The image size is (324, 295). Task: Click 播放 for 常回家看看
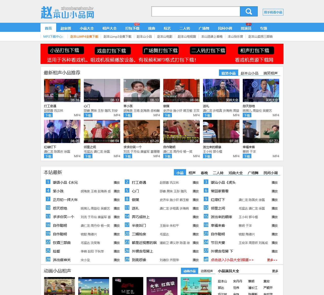pyautogui.click(x=275, y=191)
